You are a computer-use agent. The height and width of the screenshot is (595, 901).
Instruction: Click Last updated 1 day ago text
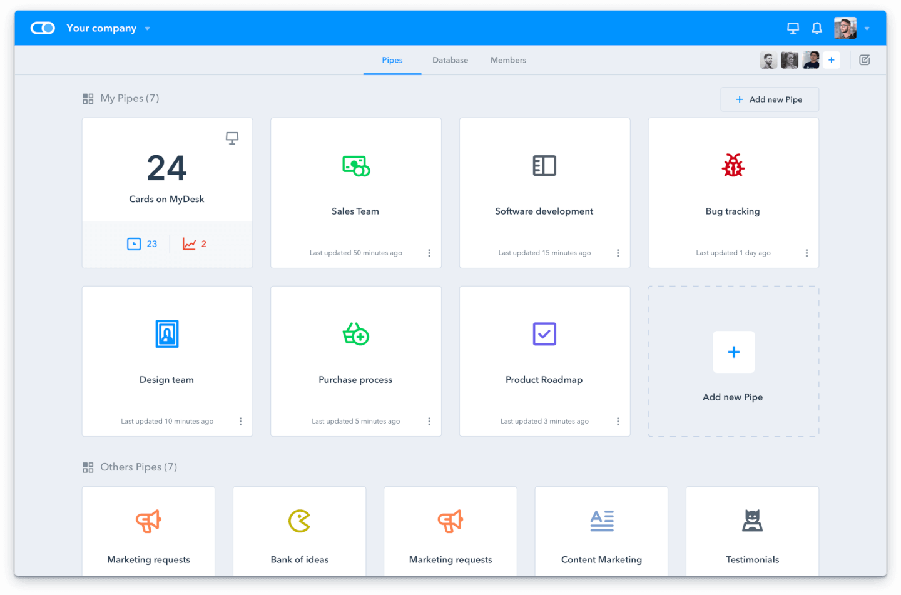coord(733,253)
